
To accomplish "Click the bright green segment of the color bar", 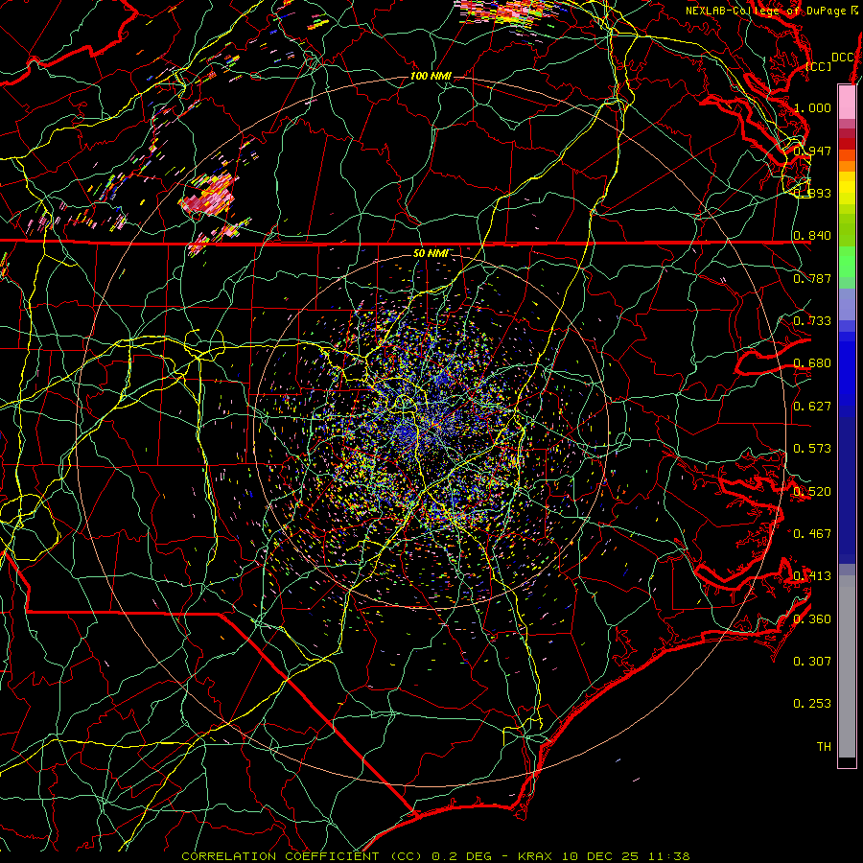I will 847,263.
